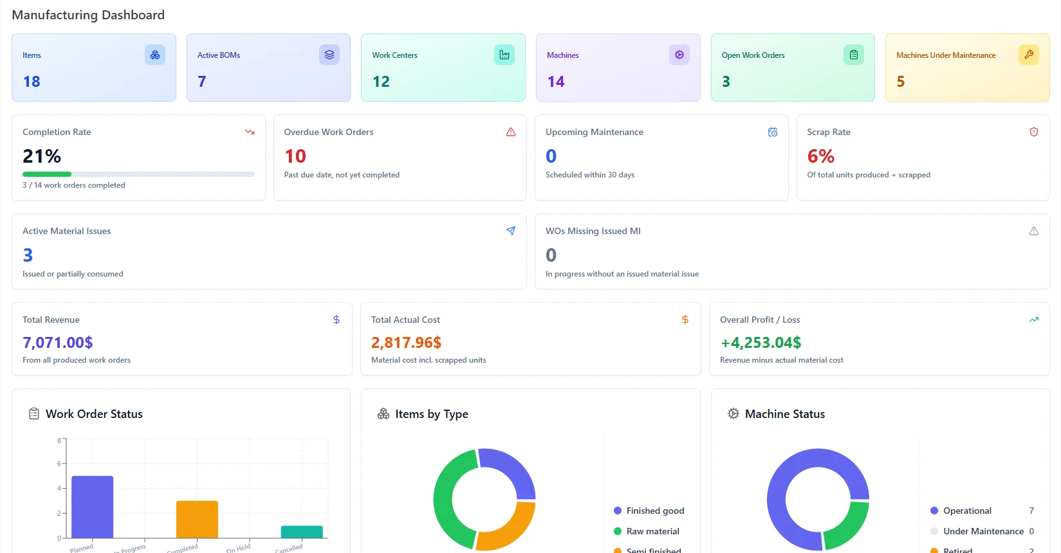
Task: Click the +4,253.04$ profit value
Action: [761, 343]
